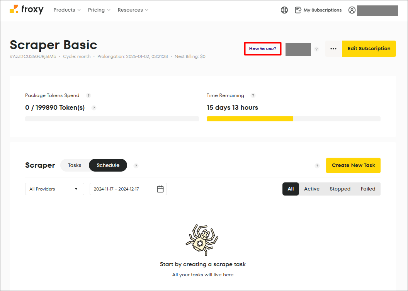
Task: Open the All Providers dropdown
Action: tap(54, 189)
